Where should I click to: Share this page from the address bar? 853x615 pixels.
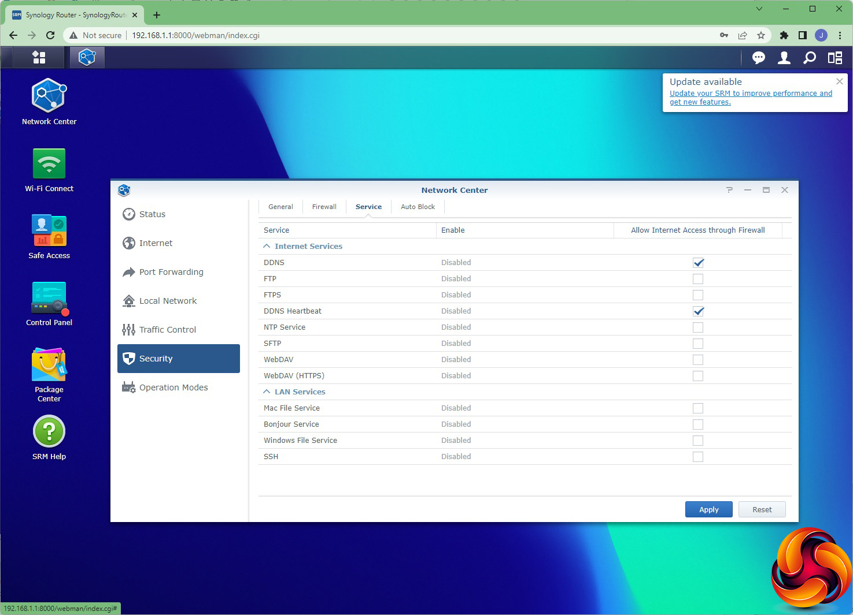743,35
